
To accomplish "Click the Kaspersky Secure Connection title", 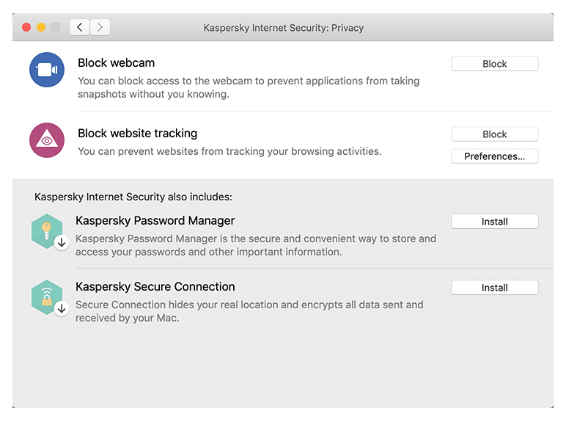I will pyautogui.click(x=155, y=286).
